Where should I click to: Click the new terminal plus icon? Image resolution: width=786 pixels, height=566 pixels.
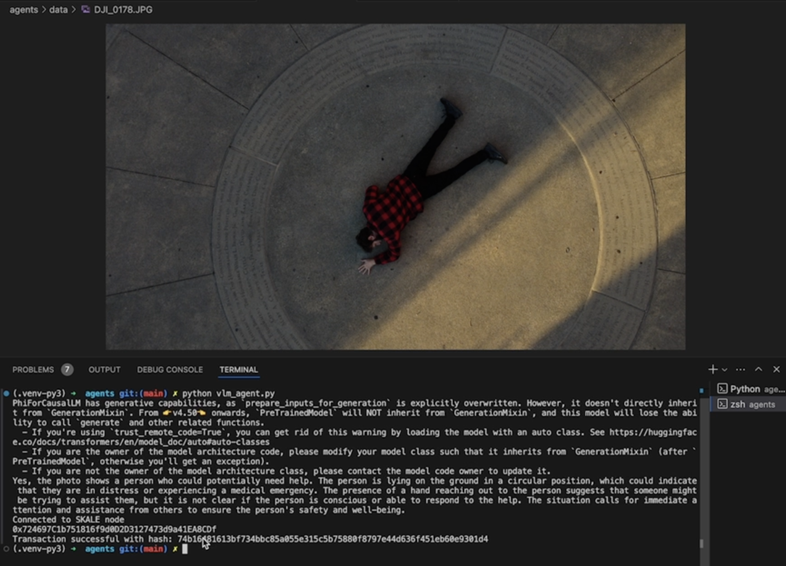click(713, 369)
